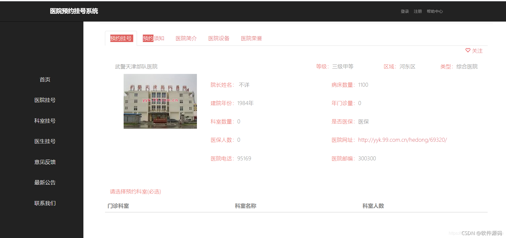Click the 河东区 region value
The width and height of the screenshot is (506, 238).
point(407,66)
